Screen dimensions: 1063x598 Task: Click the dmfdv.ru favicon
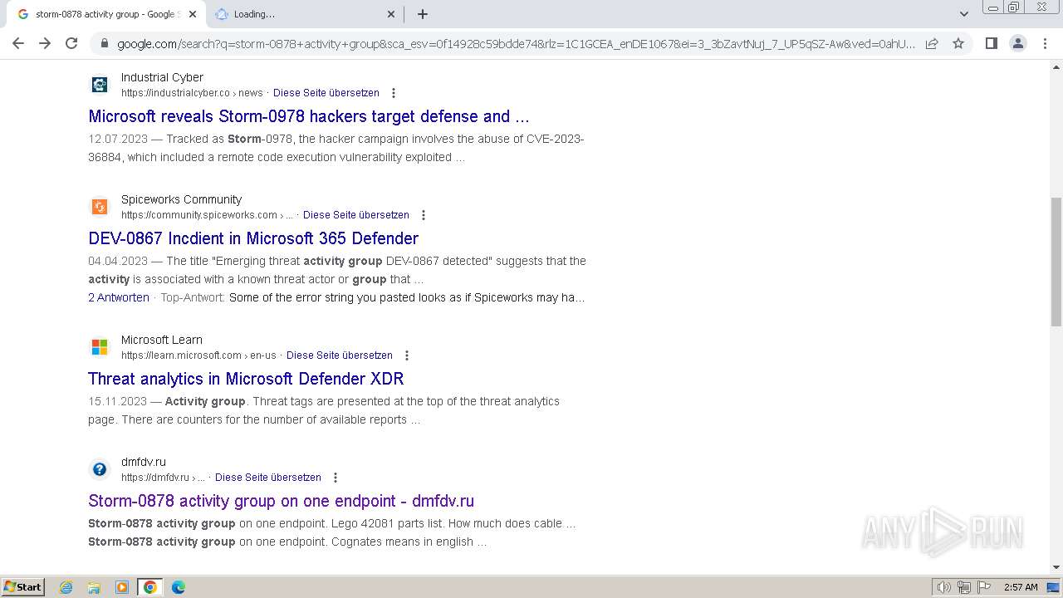tap(100, 469)
